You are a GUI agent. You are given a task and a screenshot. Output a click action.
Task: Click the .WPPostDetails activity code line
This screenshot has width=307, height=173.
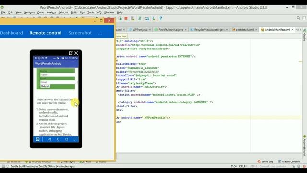tap(143, 118)
